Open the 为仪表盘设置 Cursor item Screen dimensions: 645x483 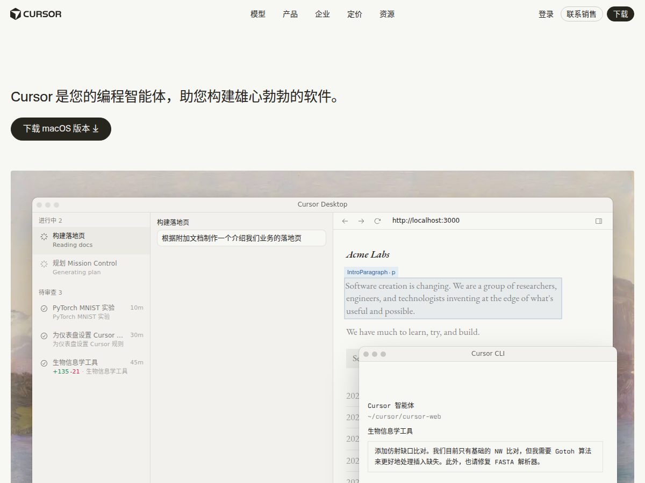[91, 339]
